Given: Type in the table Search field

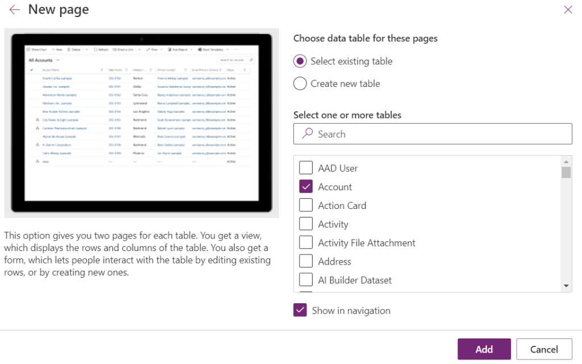Looking at the screenshot, I should 438,134.
